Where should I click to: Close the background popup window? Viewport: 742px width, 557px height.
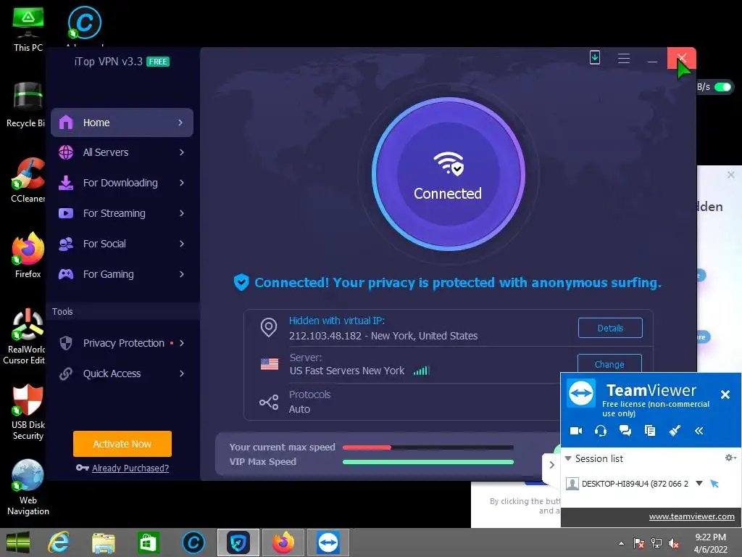coord(730,175)
